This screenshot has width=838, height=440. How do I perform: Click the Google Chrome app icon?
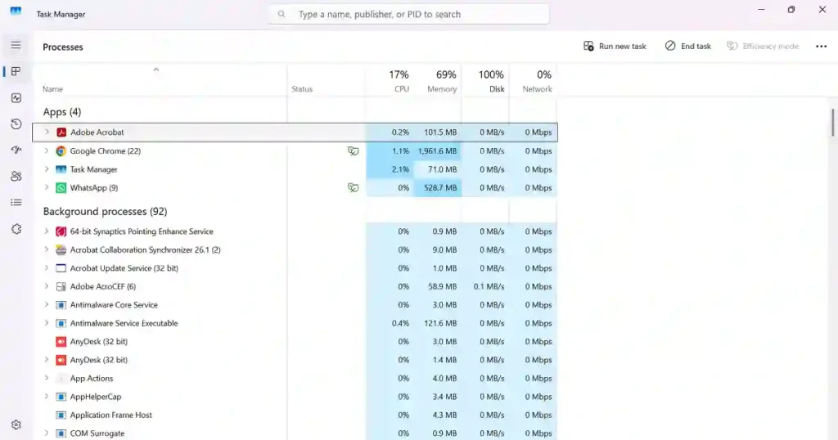(61, 151)
